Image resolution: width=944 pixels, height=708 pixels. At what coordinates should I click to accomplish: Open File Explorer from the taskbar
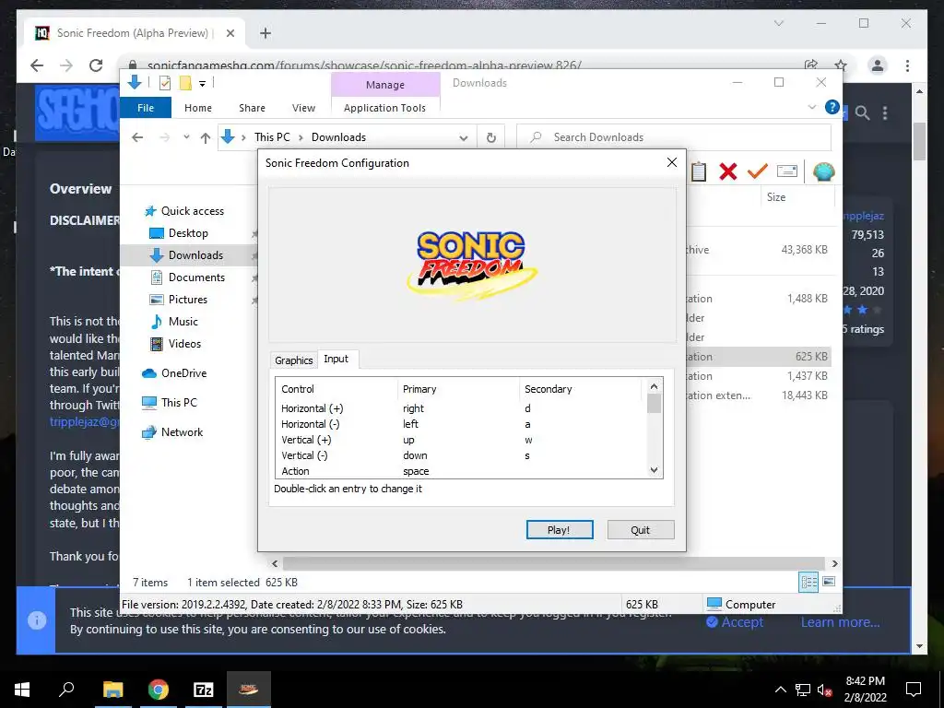(x=112, y=690)
